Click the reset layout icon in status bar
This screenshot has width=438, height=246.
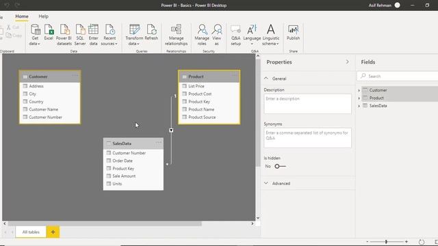click(x=422, y=242)
